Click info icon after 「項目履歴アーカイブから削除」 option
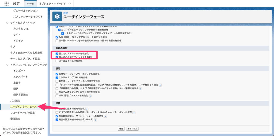 coord(140,89)
